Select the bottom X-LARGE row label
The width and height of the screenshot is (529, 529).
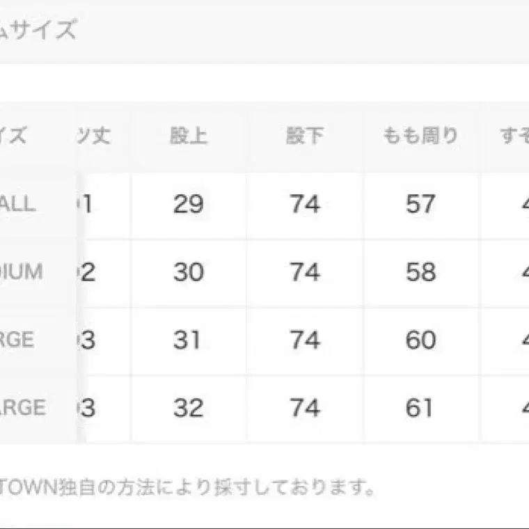[22, 408]
